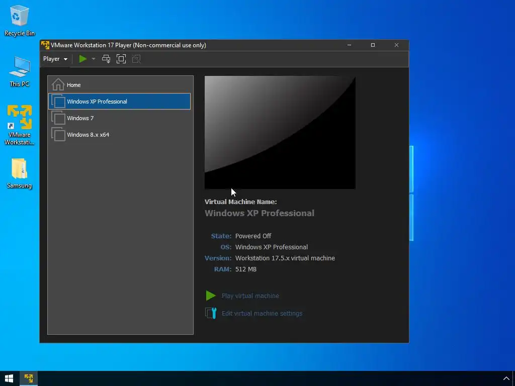Click the green play arrow beside Play virtual machine

click(x=211, y=296)
